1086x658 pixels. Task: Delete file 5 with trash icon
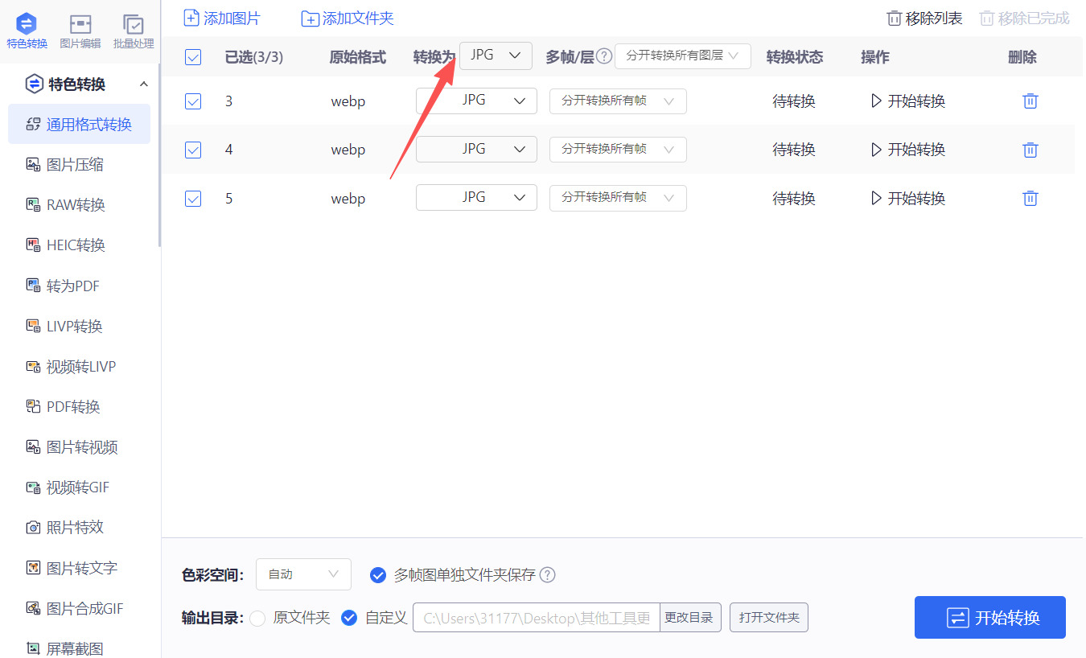coord(1030,198)
